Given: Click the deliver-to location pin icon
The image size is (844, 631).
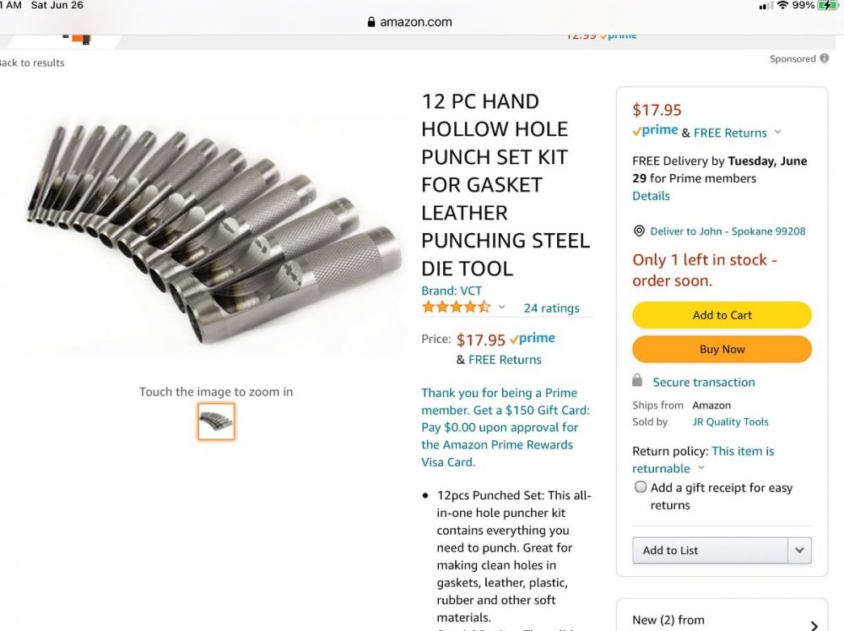Looking at the screenshot, I should click(639, 231).
